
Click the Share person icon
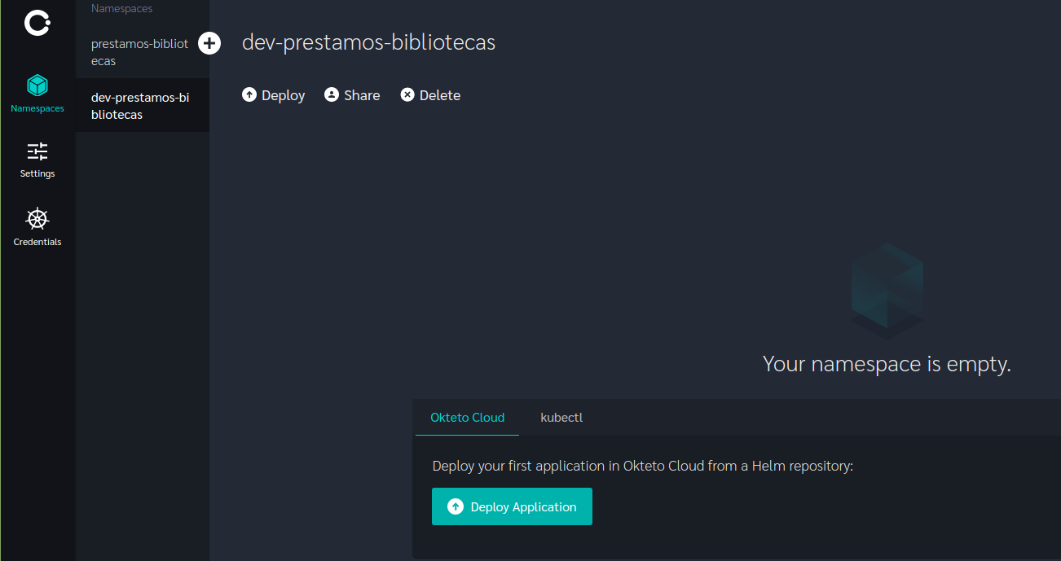coord(332,95)
